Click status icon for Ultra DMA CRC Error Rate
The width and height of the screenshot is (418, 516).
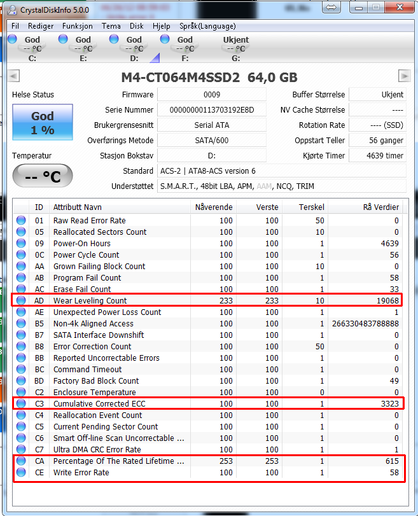(x=21, y=450)
